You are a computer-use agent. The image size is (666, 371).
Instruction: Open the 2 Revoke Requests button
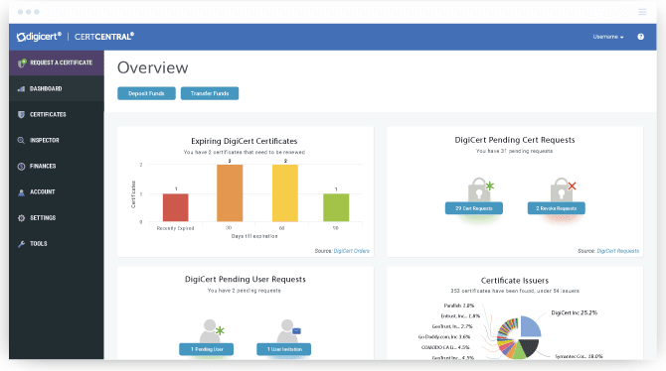point(557,208)
